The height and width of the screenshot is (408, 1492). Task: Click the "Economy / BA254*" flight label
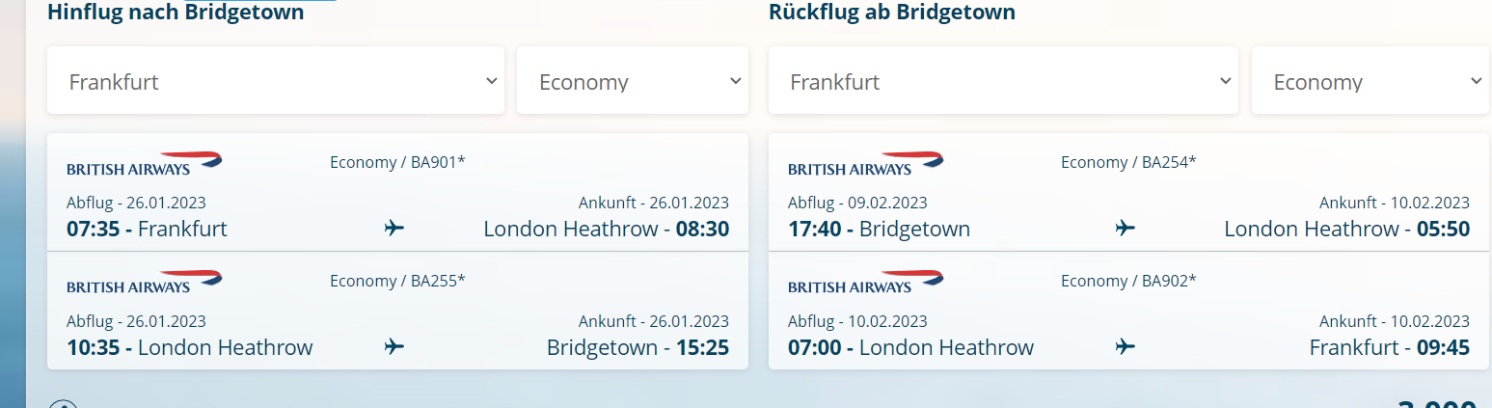click(x=1128, y=162)
